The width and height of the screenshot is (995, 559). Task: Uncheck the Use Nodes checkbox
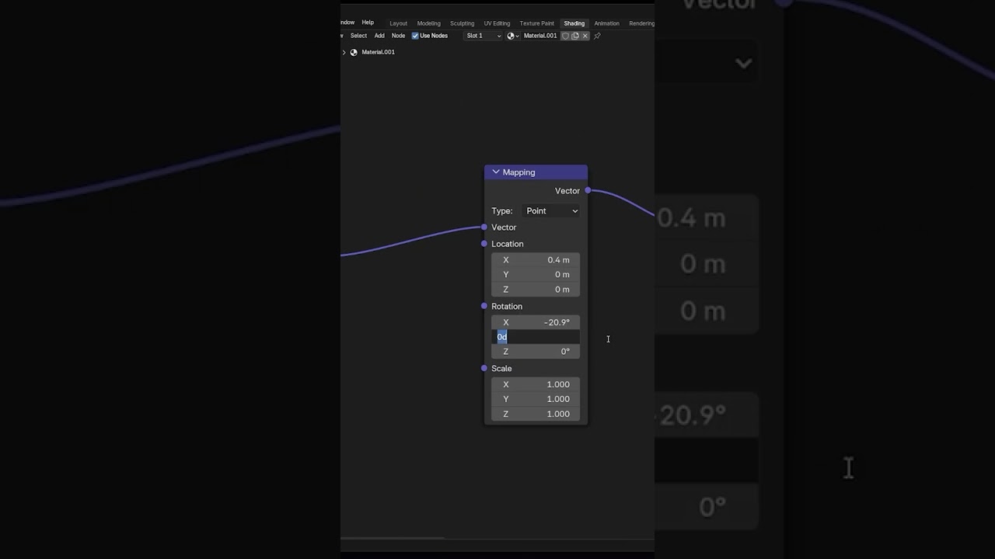[415, 36]
